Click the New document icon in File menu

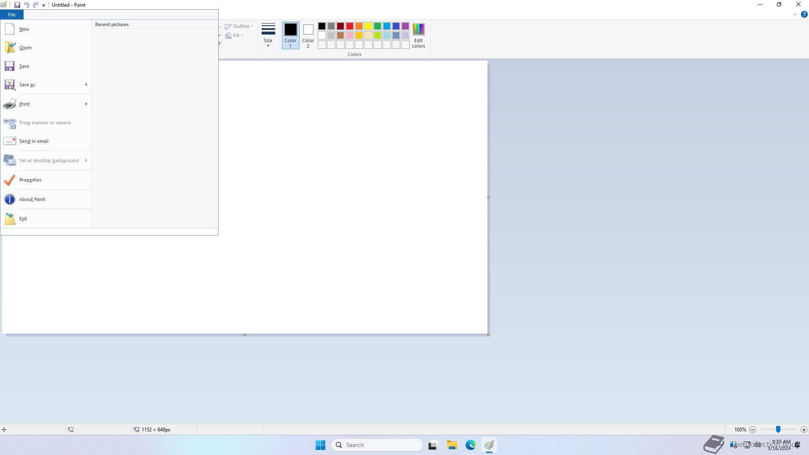10,29
